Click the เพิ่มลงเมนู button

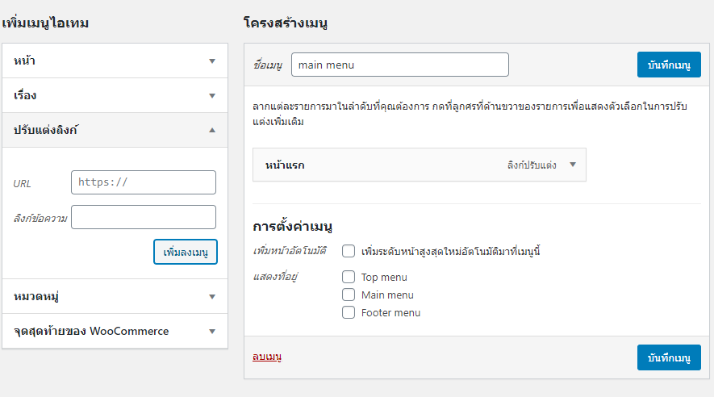click(186, 252)
